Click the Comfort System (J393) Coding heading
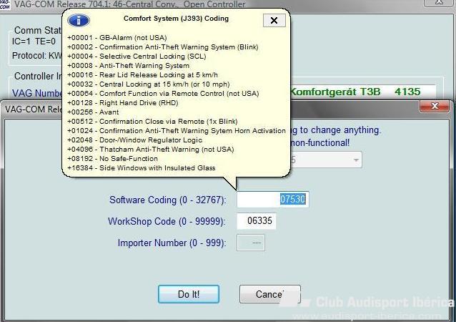 pyautogui.click(x=176, y=19)
